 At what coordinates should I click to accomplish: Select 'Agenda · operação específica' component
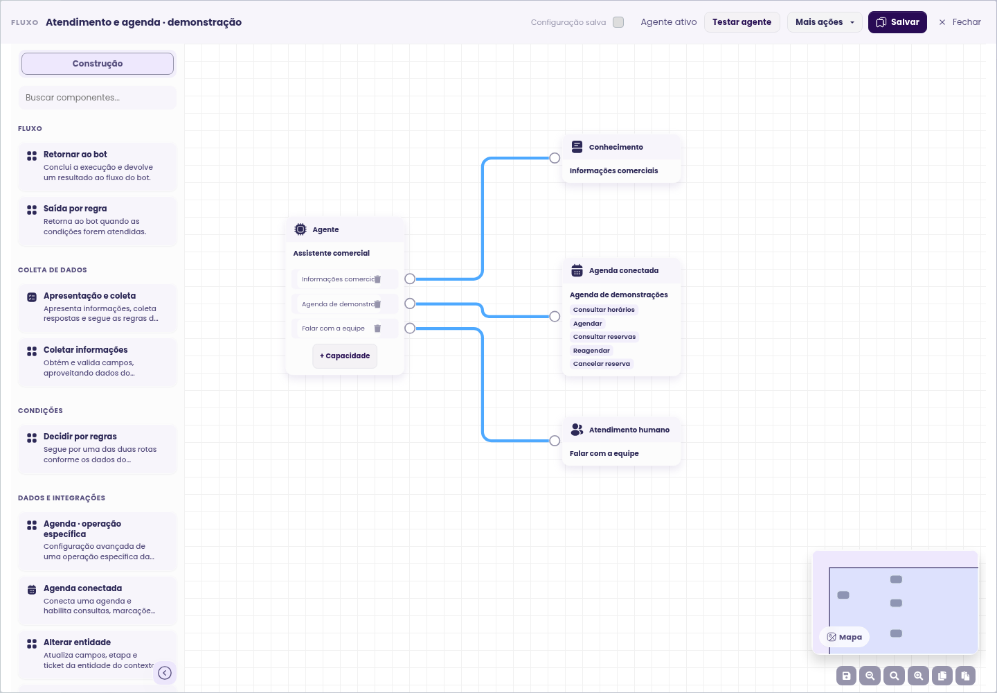[98, 541]
